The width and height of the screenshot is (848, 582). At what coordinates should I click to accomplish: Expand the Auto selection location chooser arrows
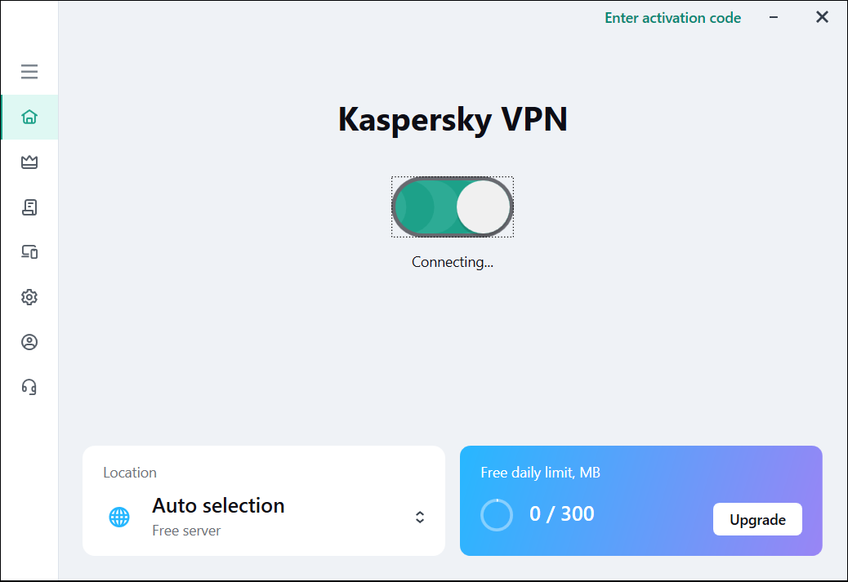pyautogui.click(x=420, y=517)
